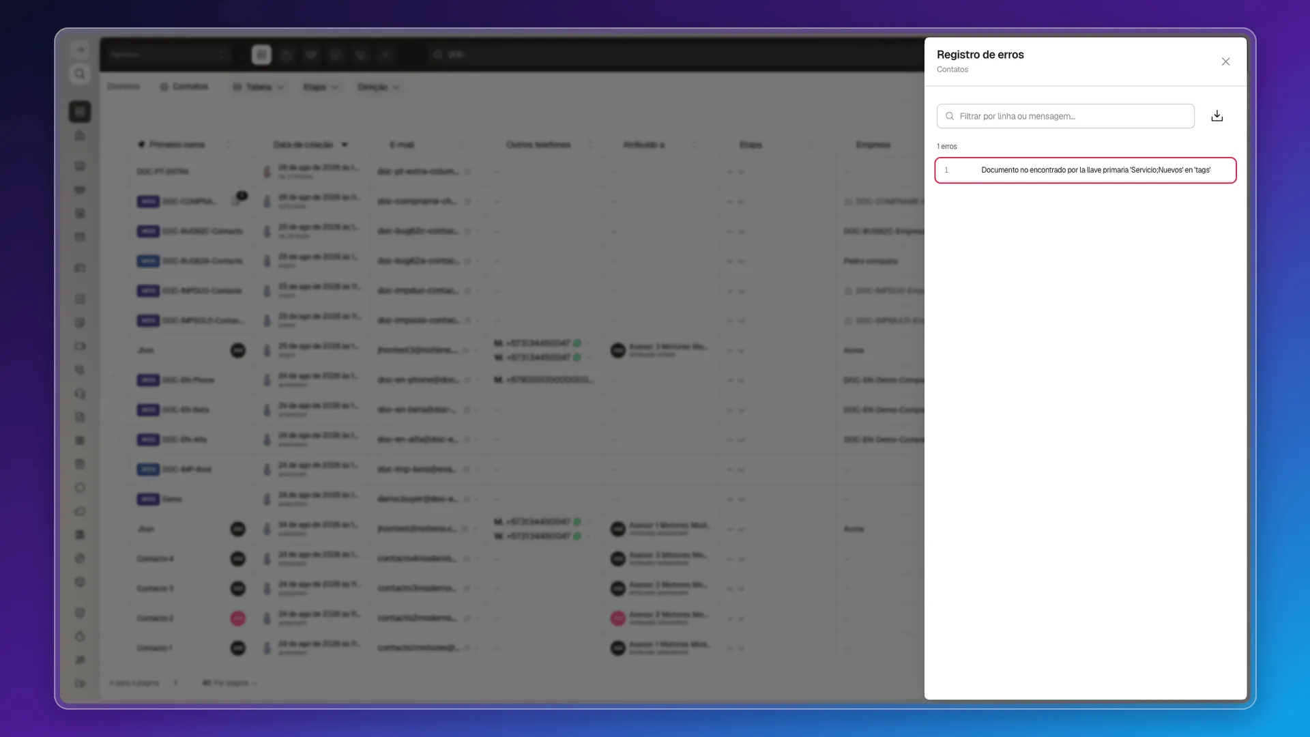This screenshot has width=1310, height=737.
Task: Close the Registro de erros panel
Action: (x=1225, y=61)
